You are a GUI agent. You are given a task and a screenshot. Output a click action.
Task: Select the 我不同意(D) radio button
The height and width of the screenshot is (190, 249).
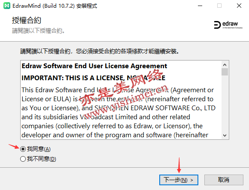23,159
